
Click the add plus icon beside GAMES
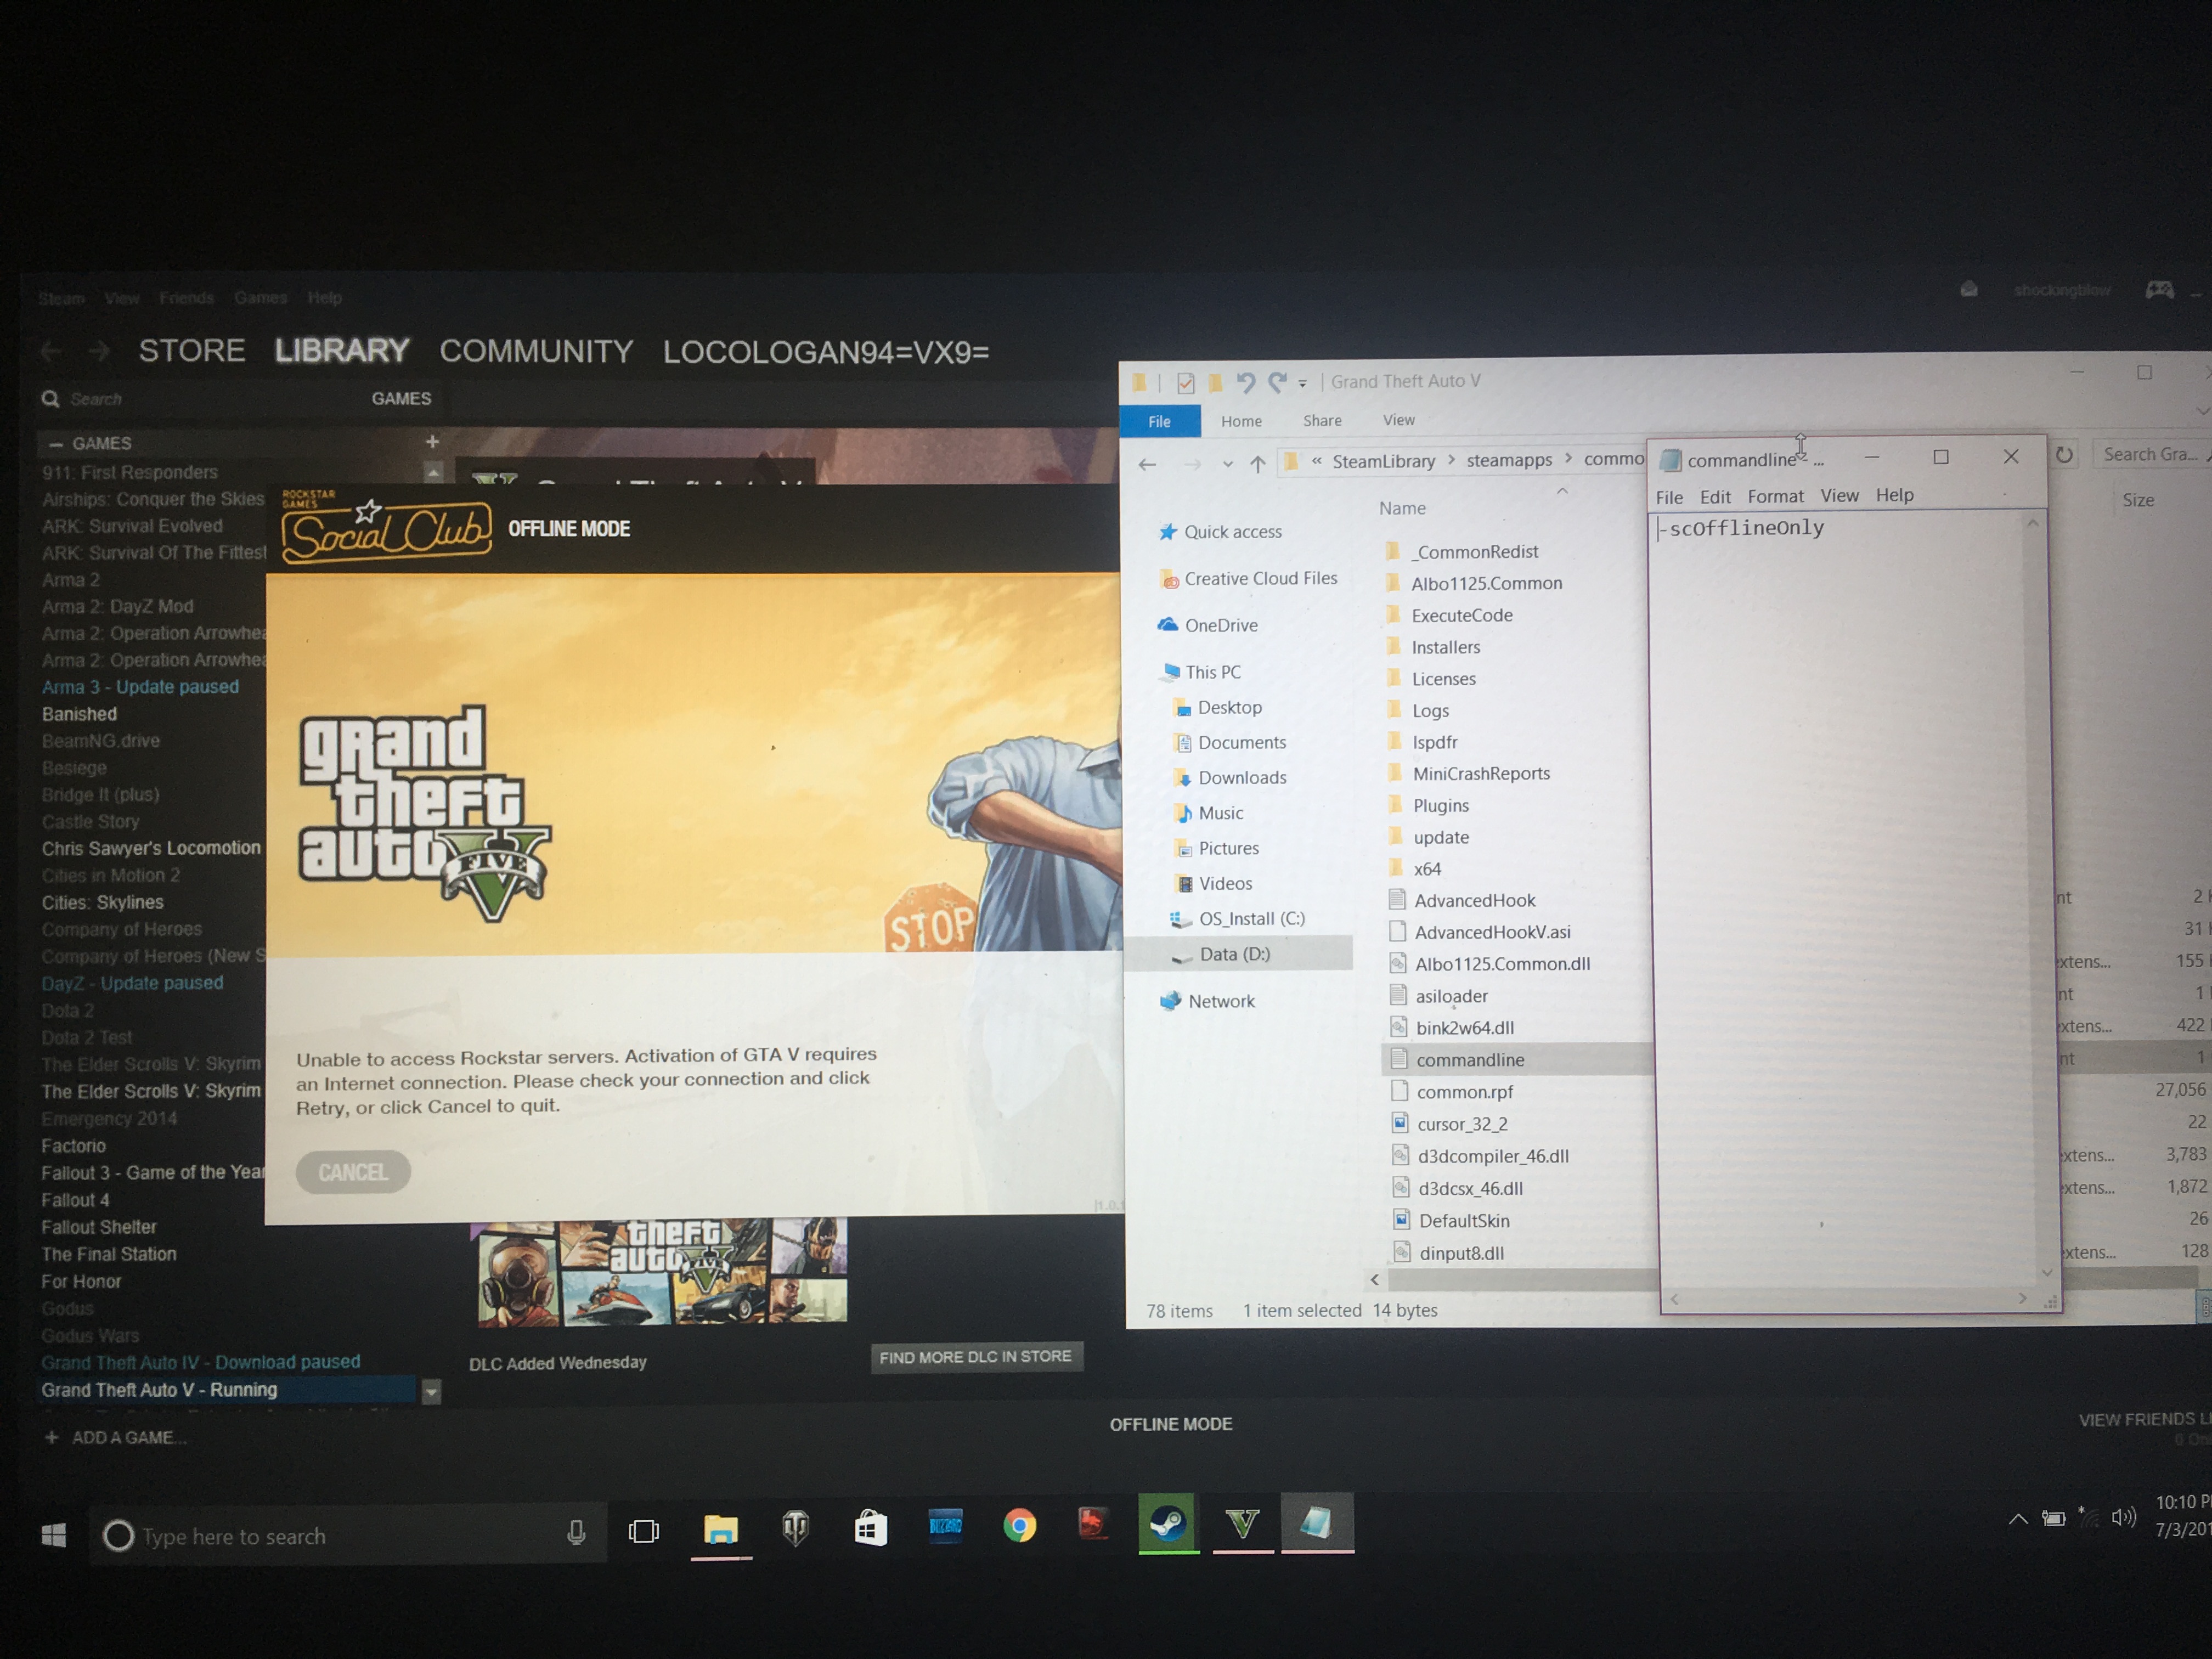coord(432,441)
